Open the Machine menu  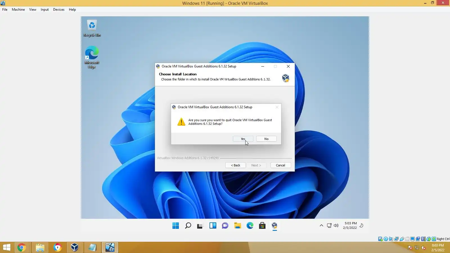tap(18, 10)
